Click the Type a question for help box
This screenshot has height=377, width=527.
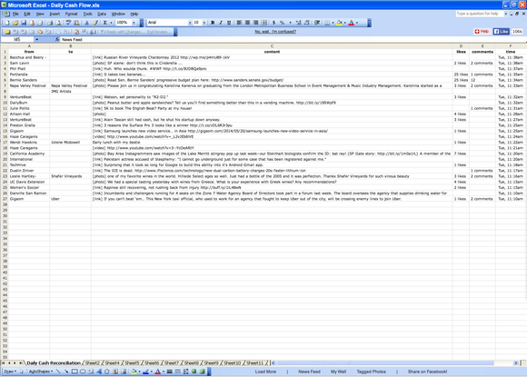coord(479,14)
